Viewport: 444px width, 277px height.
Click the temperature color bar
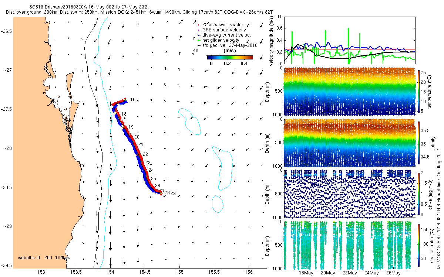419,91
